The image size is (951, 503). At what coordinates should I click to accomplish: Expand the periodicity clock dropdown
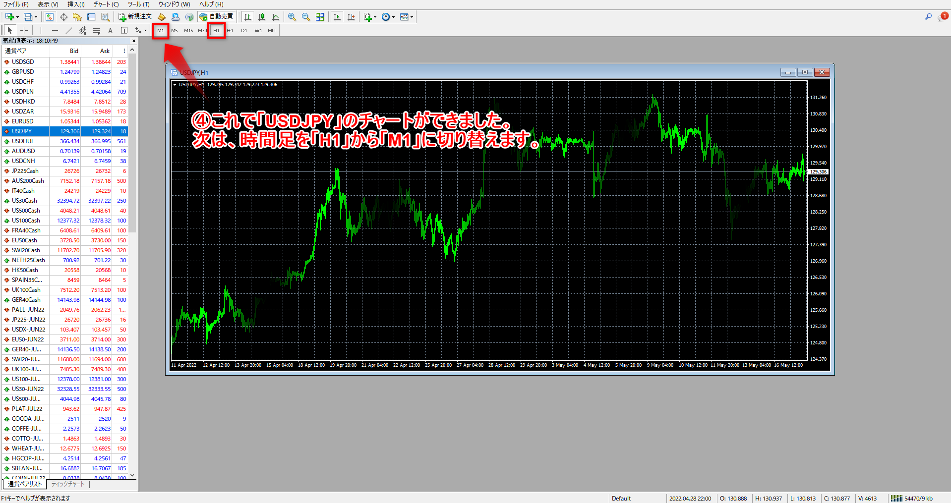point(394,17)
